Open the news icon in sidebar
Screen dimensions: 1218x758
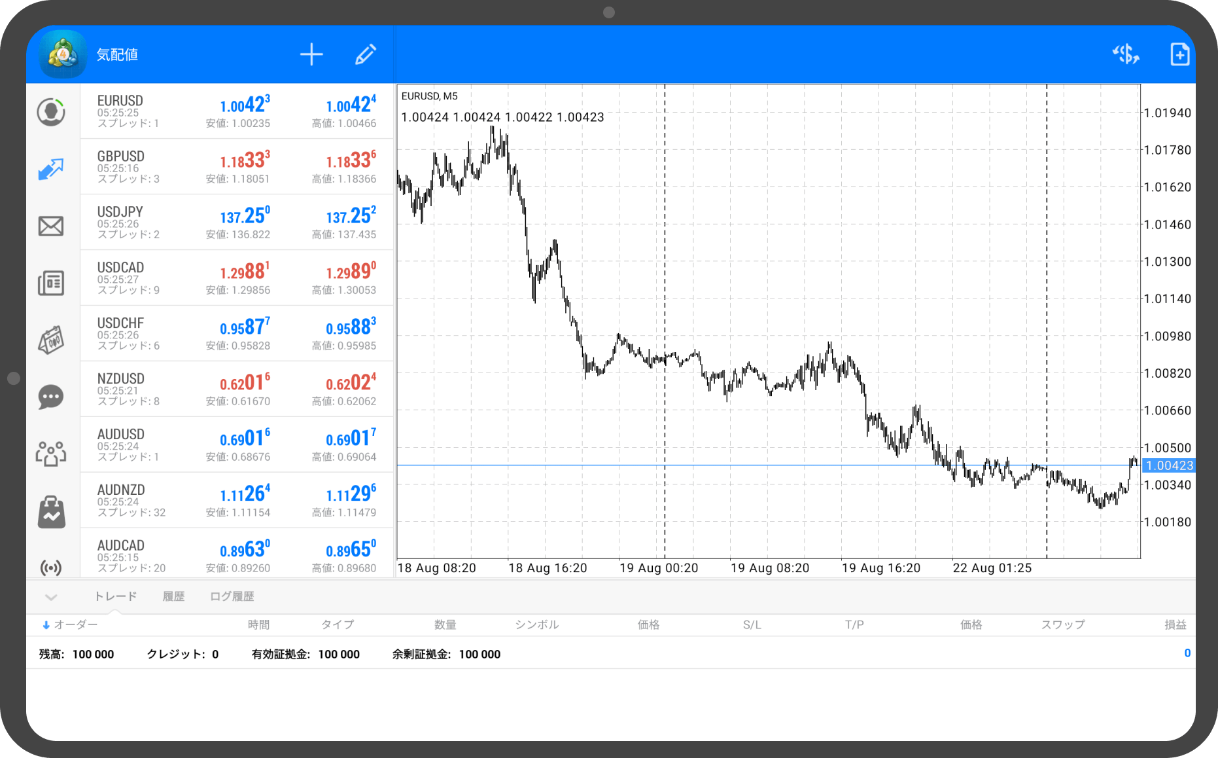51,283
